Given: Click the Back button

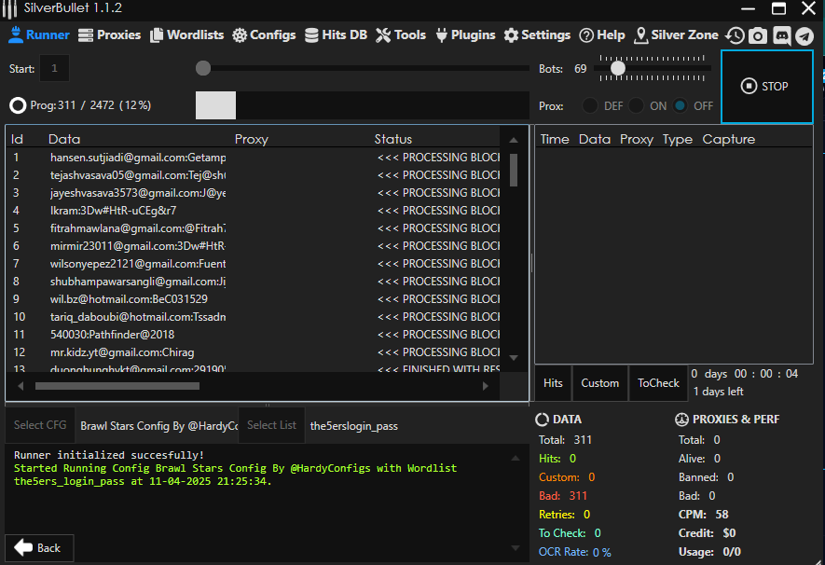Looking at the screenshot, I should (x=39, y=547).
